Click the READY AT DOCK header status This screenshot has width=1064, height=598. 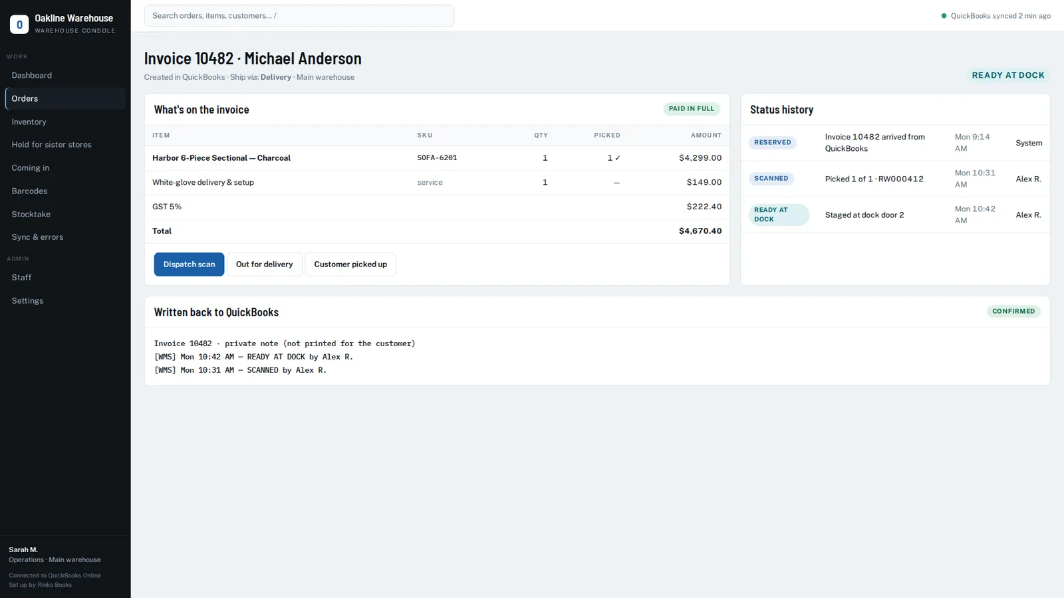[x=1008, y=75]
